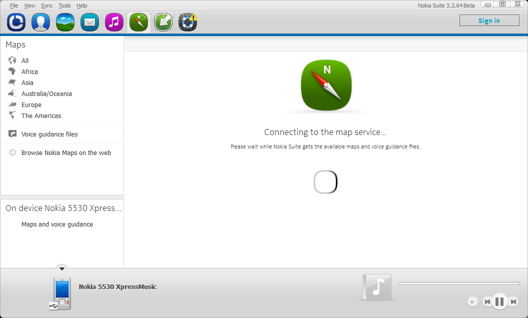Open the Nokia Suite home view icon
The height and width of the screenshot is (318, 528).
point(16,22)
